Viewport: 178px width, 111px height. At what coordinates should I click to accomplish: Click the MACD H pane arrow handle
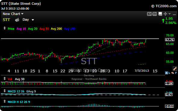pyautogui.click(x=5, y=101)
